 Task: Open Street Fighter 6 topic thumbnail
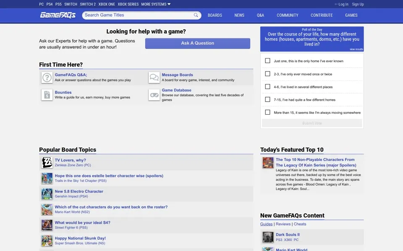tap(47, 225)
